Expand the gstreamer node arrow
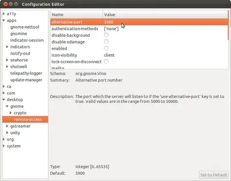This screenshot has height=181, width=231. [7, 126]
